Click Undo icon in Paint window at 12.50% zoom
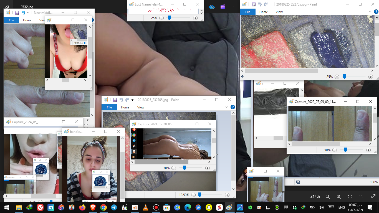This screenshot has height=213, width=379. (x=121, y=100)
